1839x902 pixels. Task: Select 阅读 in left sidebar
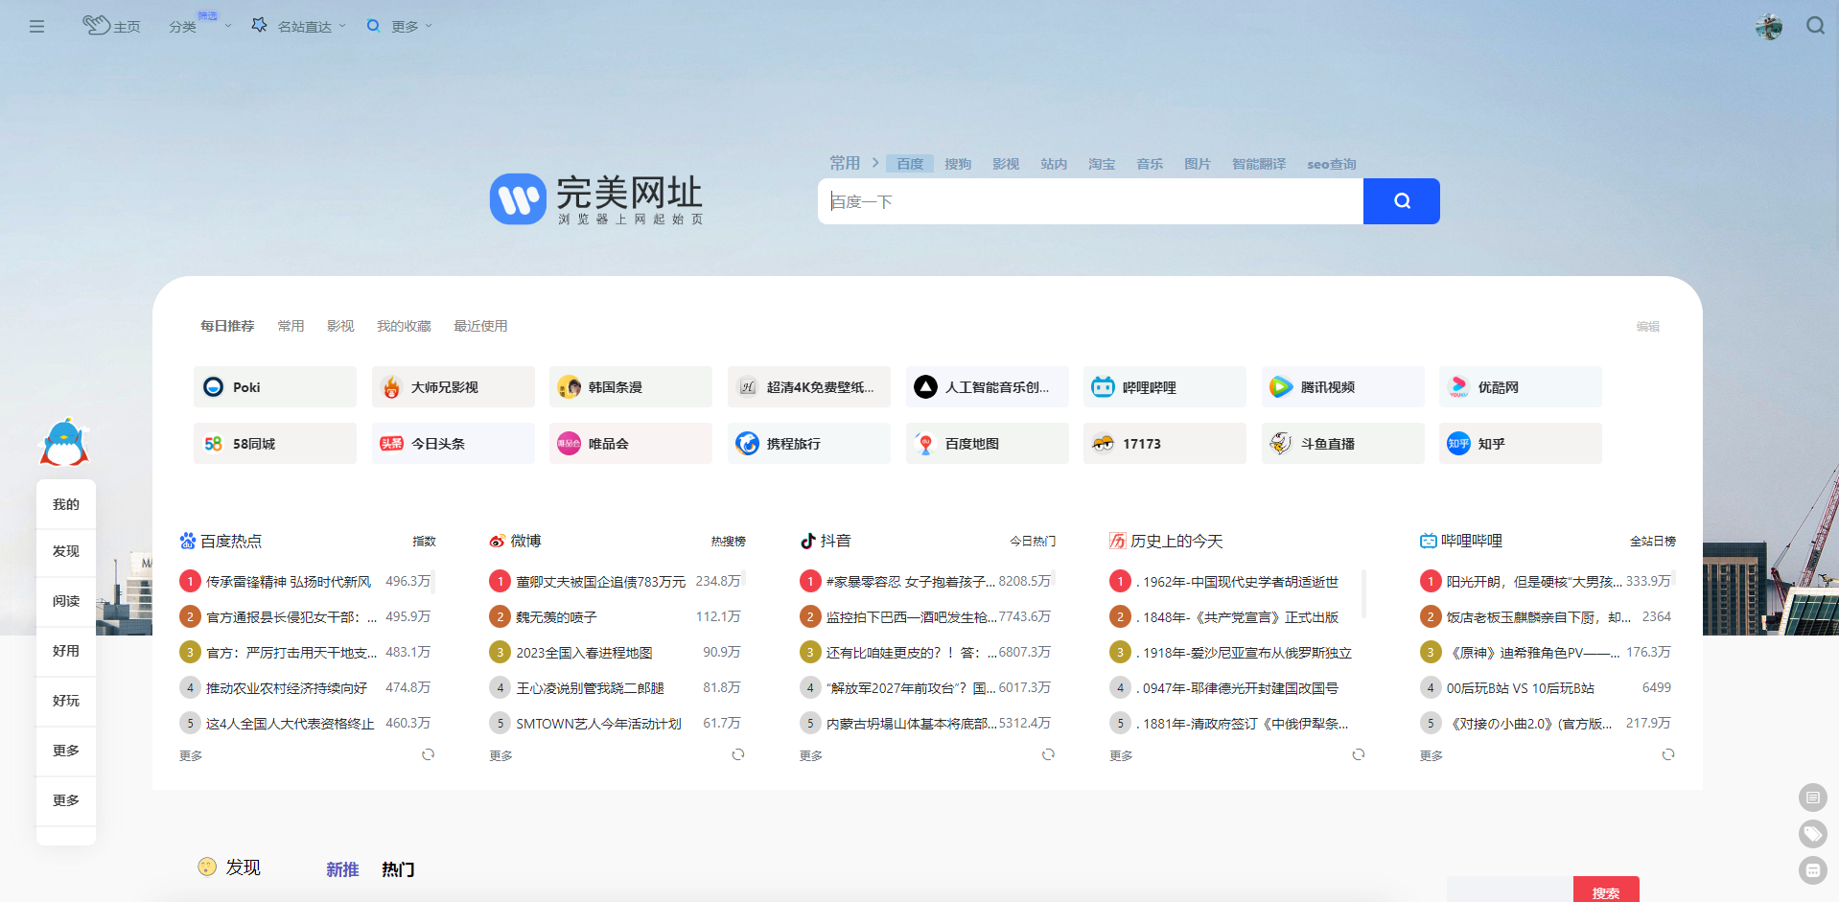tap(66, 601)
